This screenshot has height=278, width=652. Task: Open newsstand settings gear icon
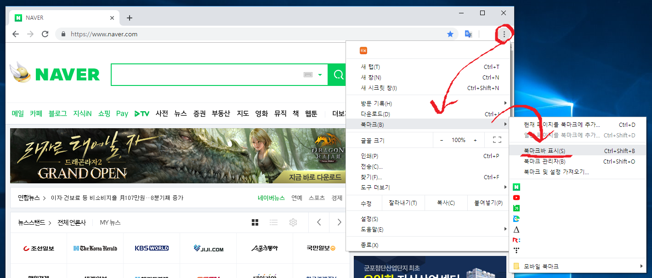pos(293,222)
